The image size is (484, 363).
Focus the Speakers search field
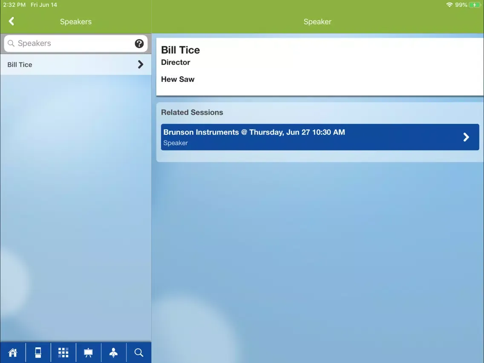(x=76, y=43)
